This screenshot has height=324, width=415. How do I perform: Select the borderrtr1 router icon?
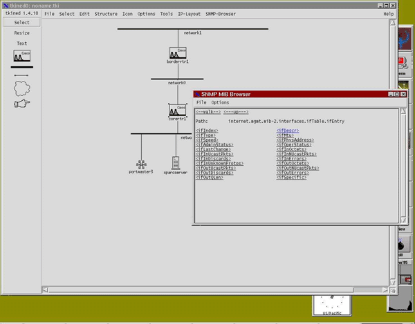(x=178, y=53)
